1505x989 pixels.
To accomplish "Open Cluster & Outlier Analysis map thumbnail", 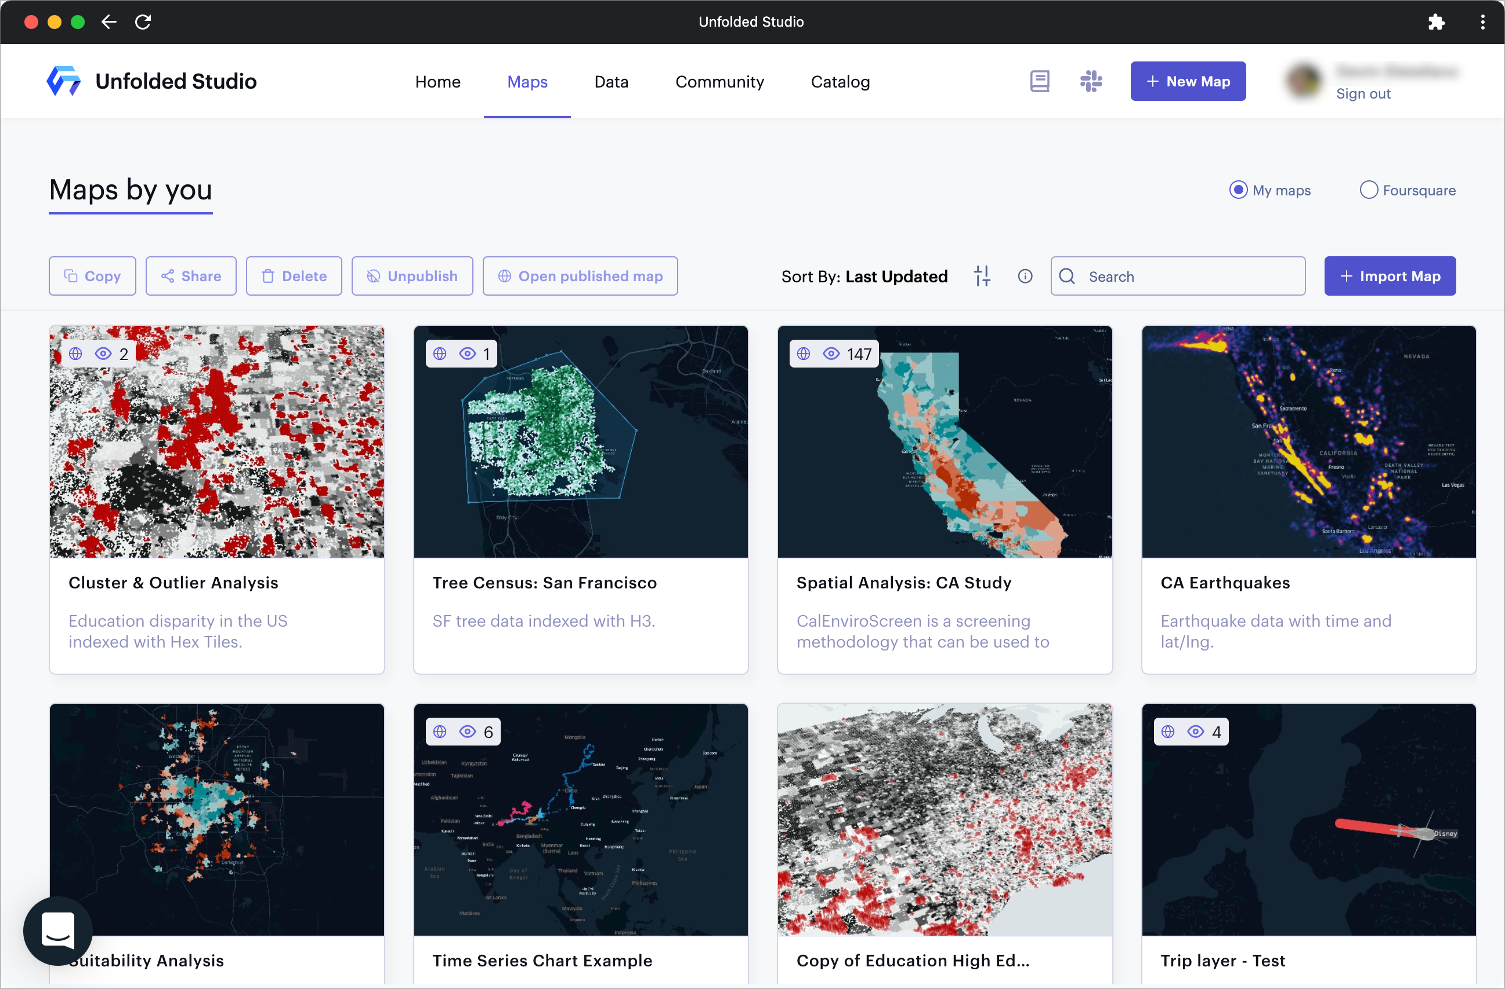I will (x=217, y=442).
